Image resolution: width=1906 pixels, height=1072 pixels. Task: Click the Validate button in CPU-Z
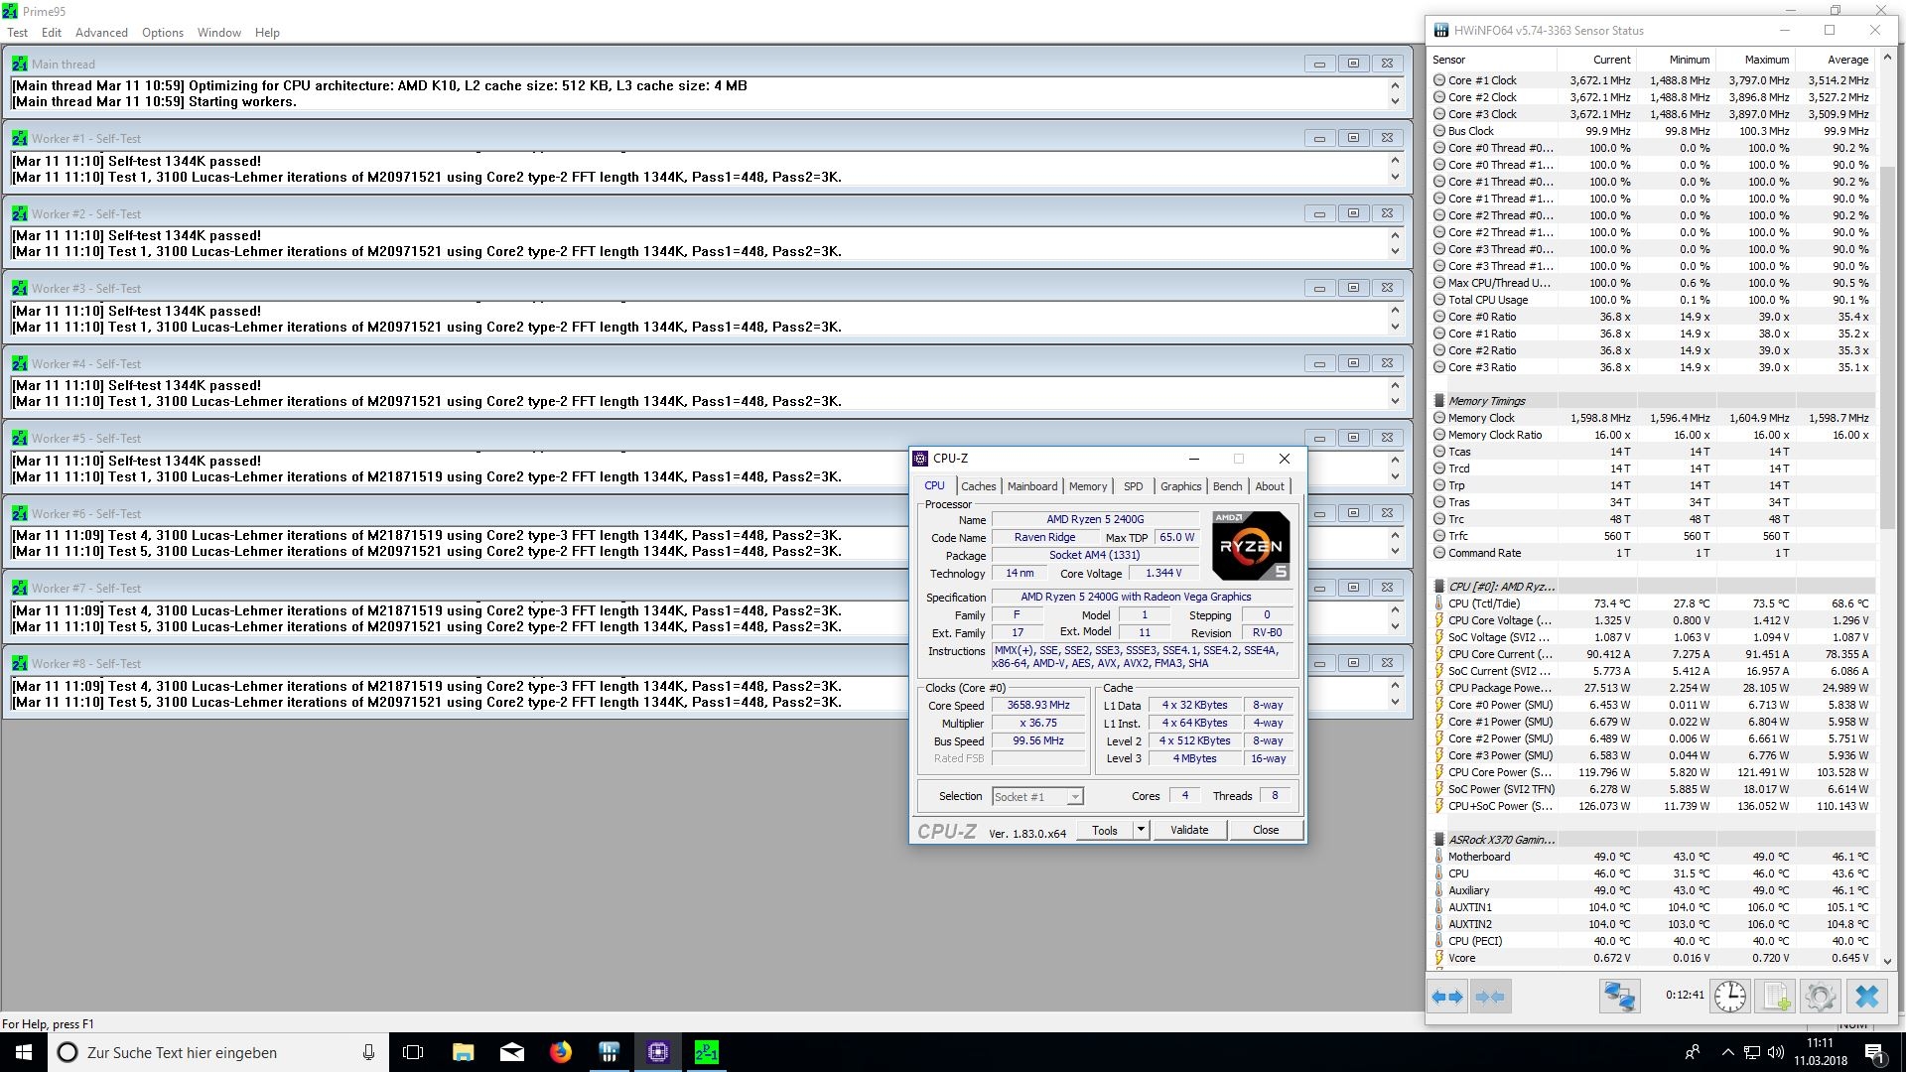(x=1189, y=830)
